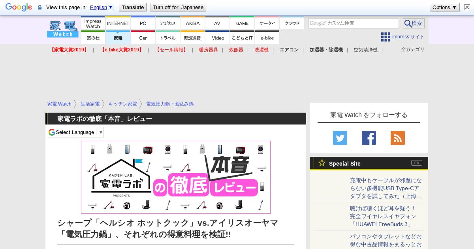Click the Impress サイト grid icon
Image resolution: width=474 pixels, height=249 pixels.
click(x=386, y=37)
